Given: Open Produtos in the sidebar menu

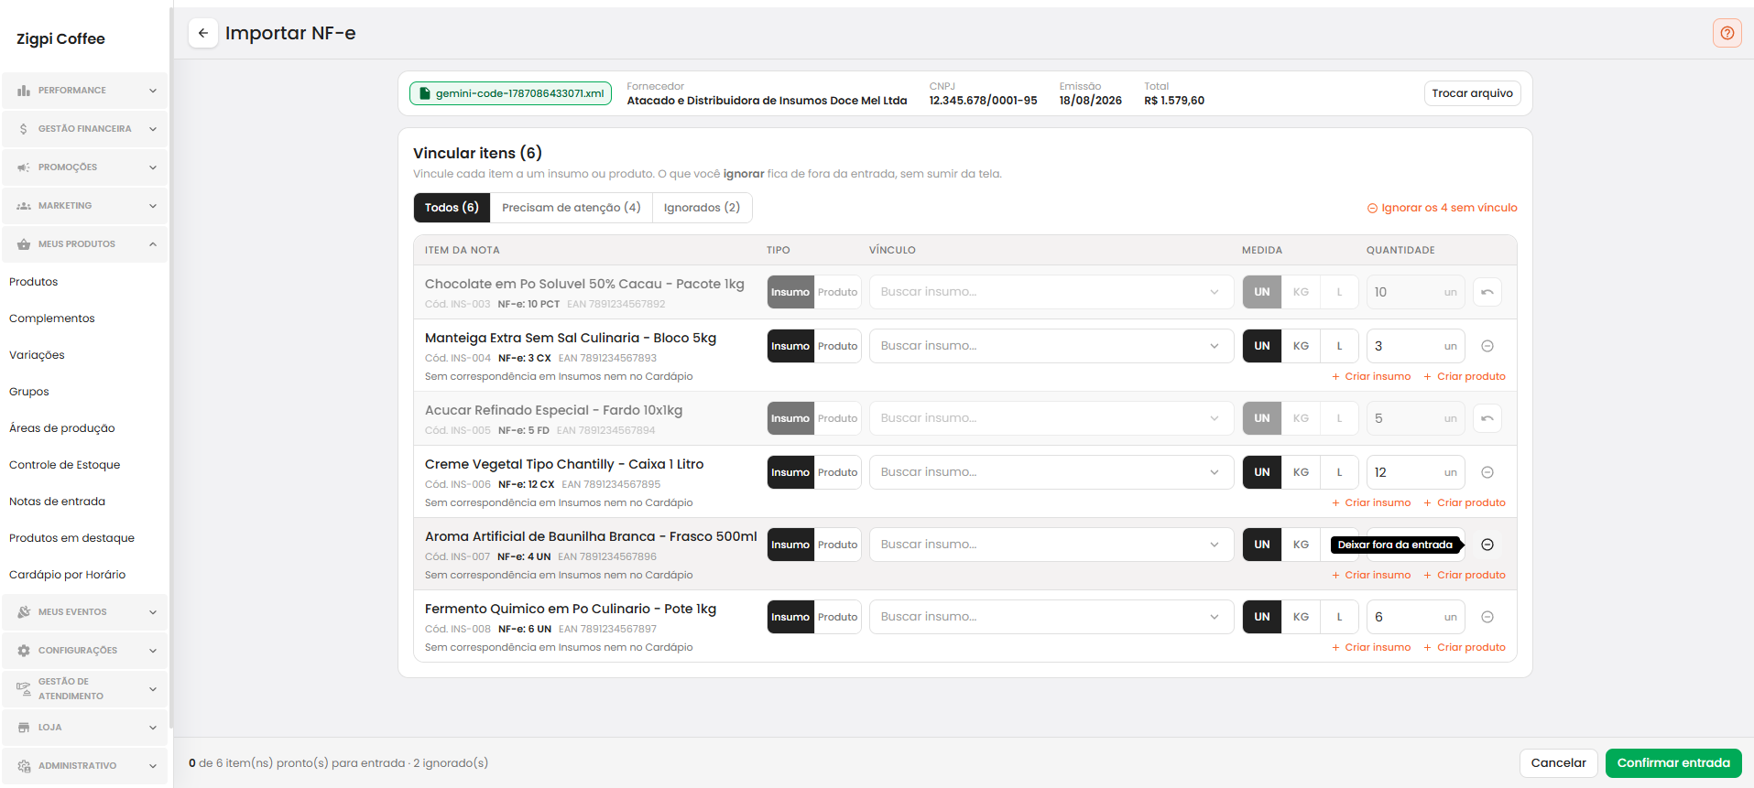Looking at the screenshot, I should click(34, 282).
